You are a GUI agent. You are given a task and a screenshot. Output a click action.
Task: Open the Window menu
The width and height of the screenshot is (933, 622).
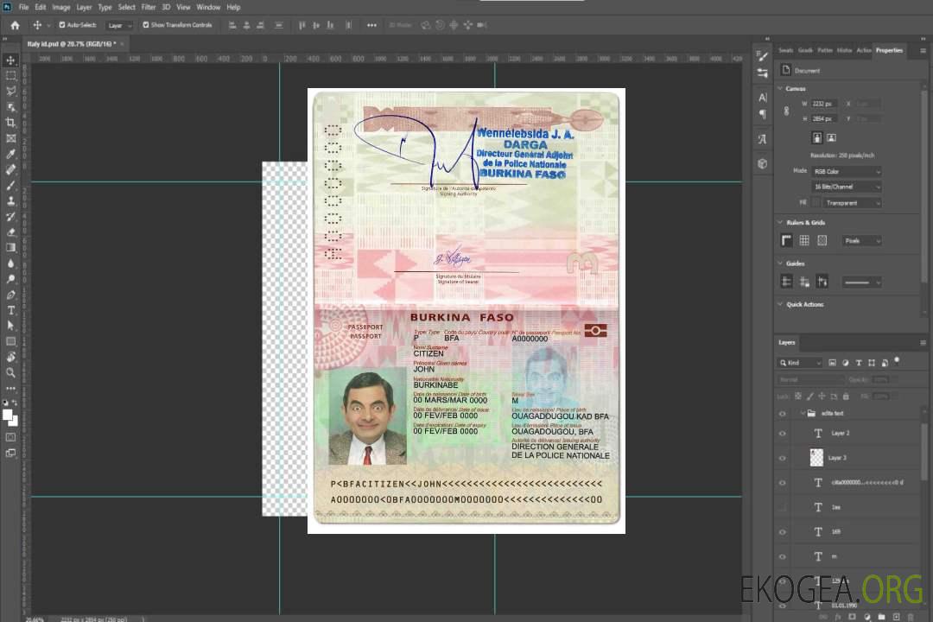click(x=208, y=7)
